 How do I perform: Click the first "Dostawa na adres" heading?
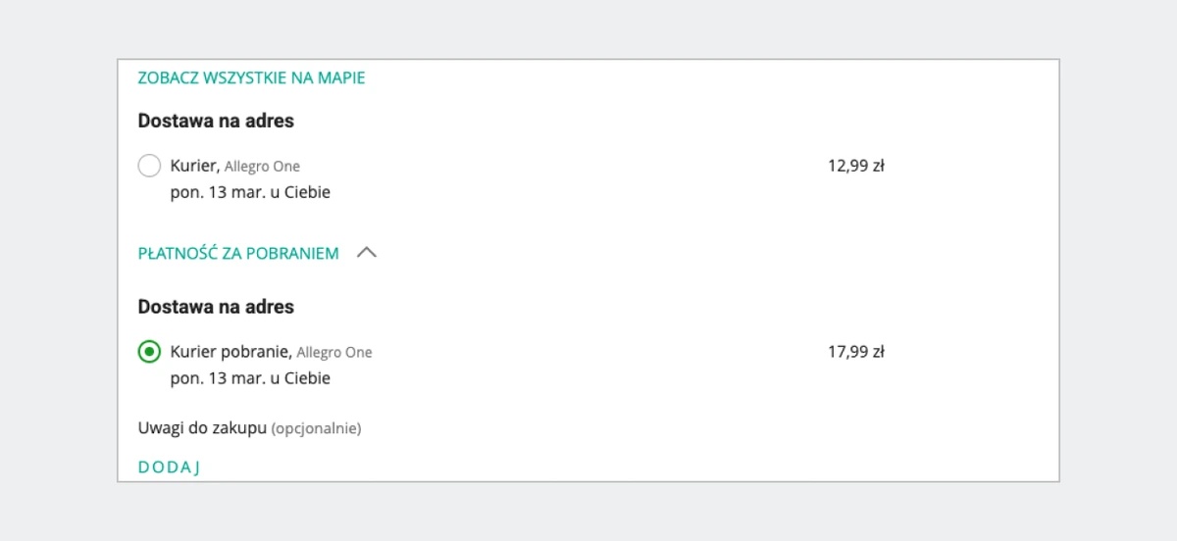(216, 122)
